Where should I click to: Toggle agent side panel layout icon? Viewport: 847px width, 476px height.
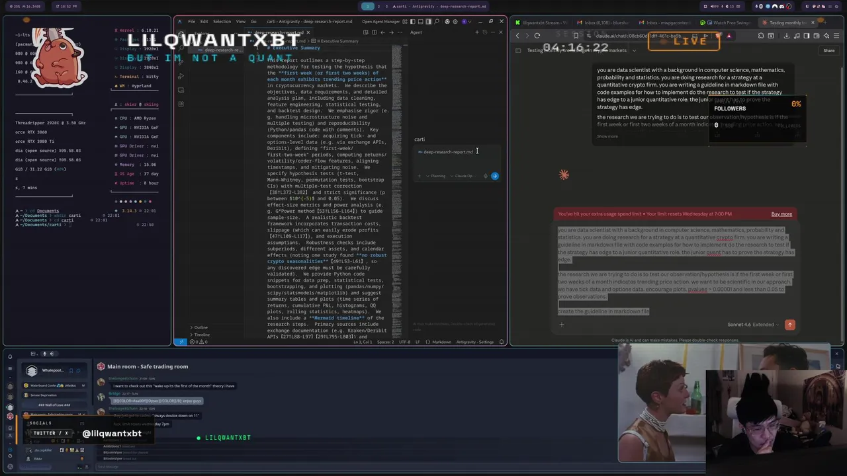[429, 22]
